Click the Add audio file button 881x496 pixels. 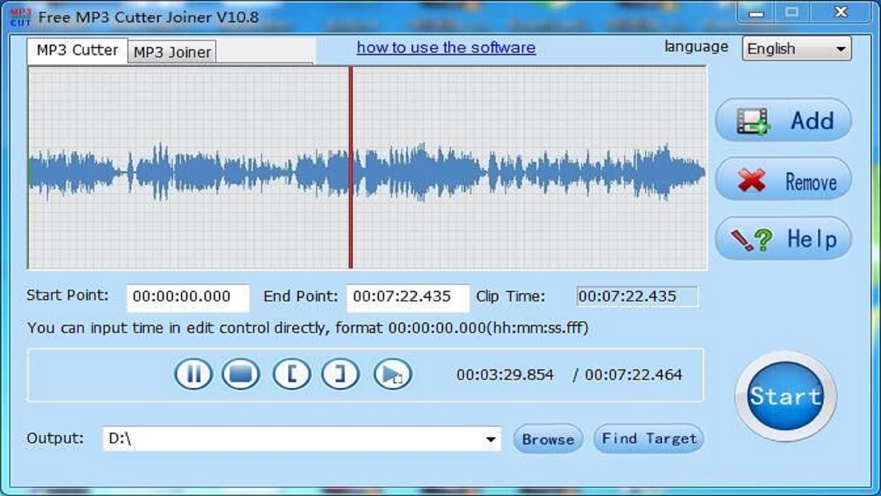point(785,120)
